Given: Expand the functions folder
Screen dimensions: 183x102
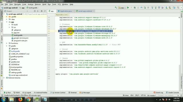Looking at the screenshot, I should (7, 43).
